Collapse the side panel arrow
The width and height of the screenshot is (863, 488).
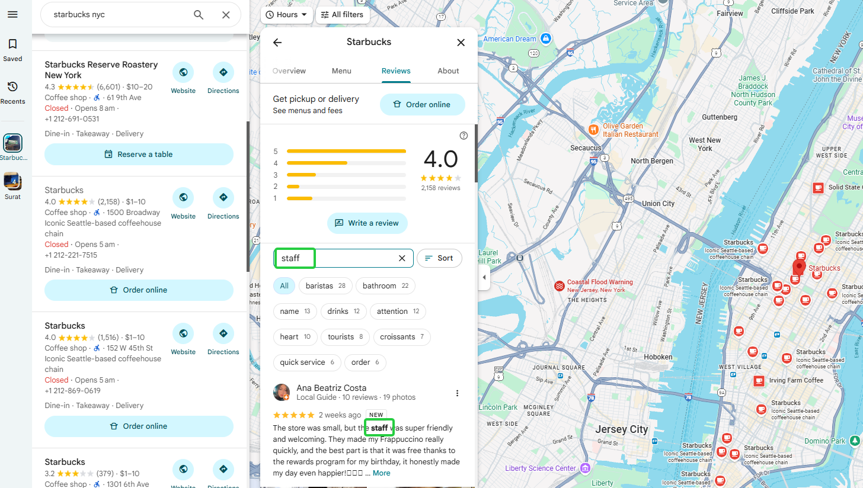pos(484,277)
